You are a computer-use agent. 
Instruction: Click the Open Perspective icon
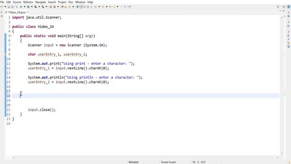point(284,7)
